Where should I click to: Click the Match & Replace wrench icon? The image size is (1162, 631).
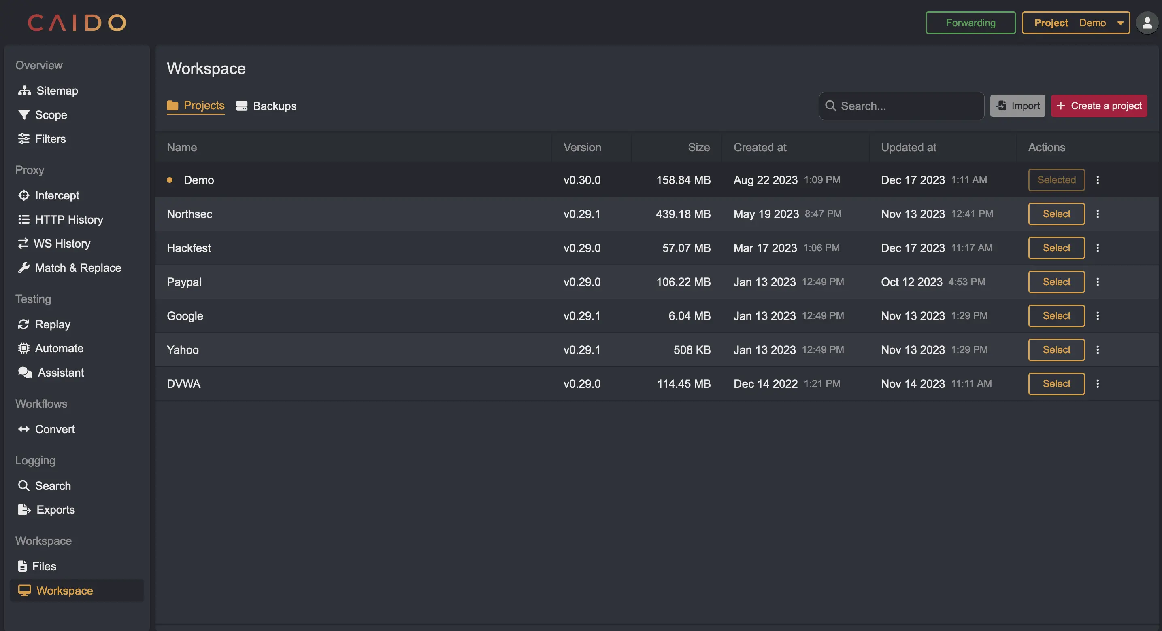[24, 268]
